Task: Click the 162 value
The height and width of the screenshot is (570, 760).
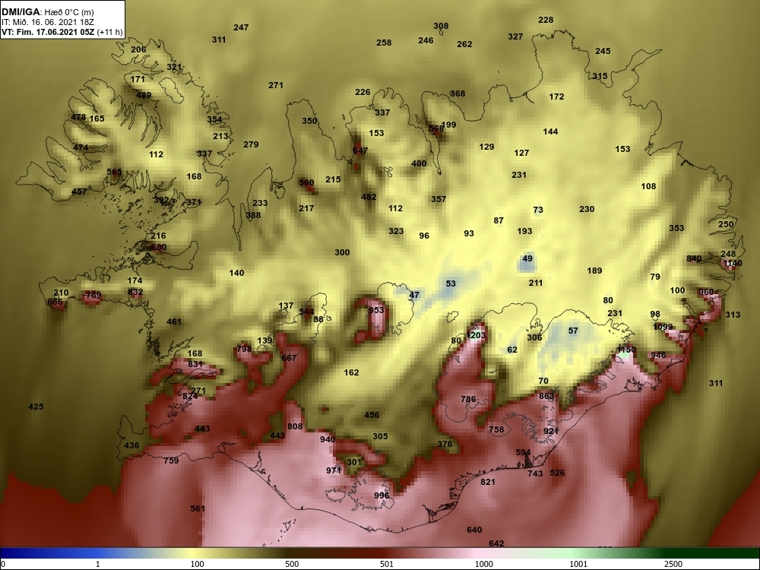Action: click(351, 372)
